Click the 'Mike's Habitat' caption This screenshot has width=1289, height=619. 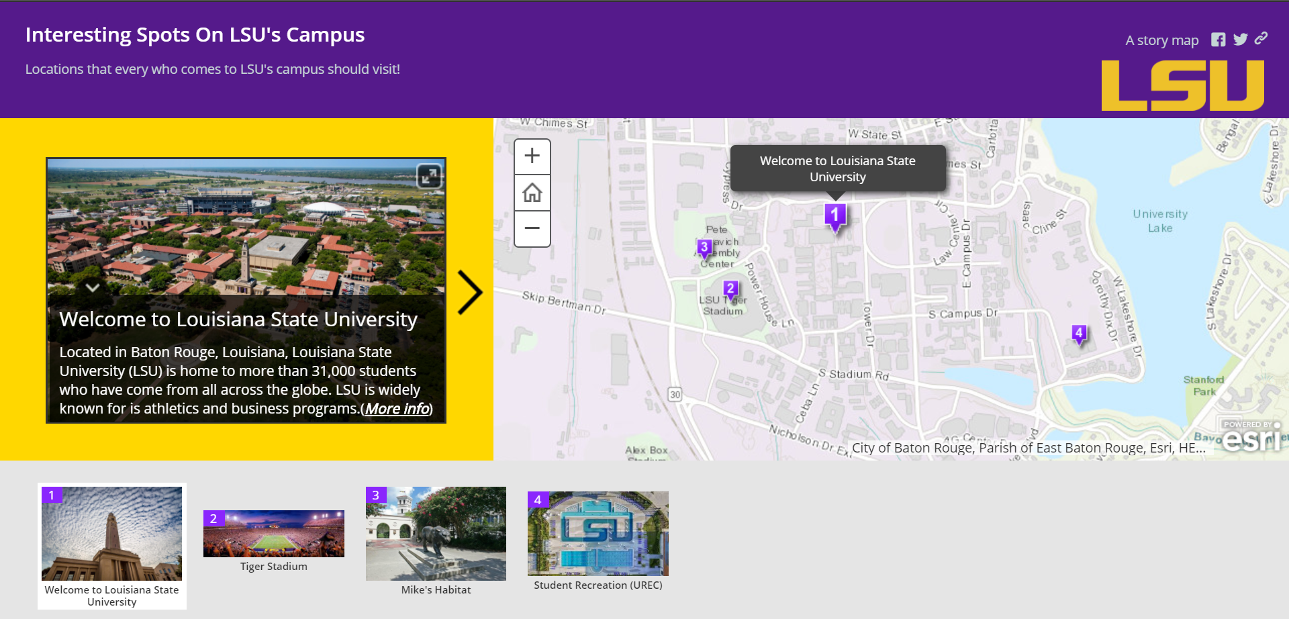pos(436,590)
